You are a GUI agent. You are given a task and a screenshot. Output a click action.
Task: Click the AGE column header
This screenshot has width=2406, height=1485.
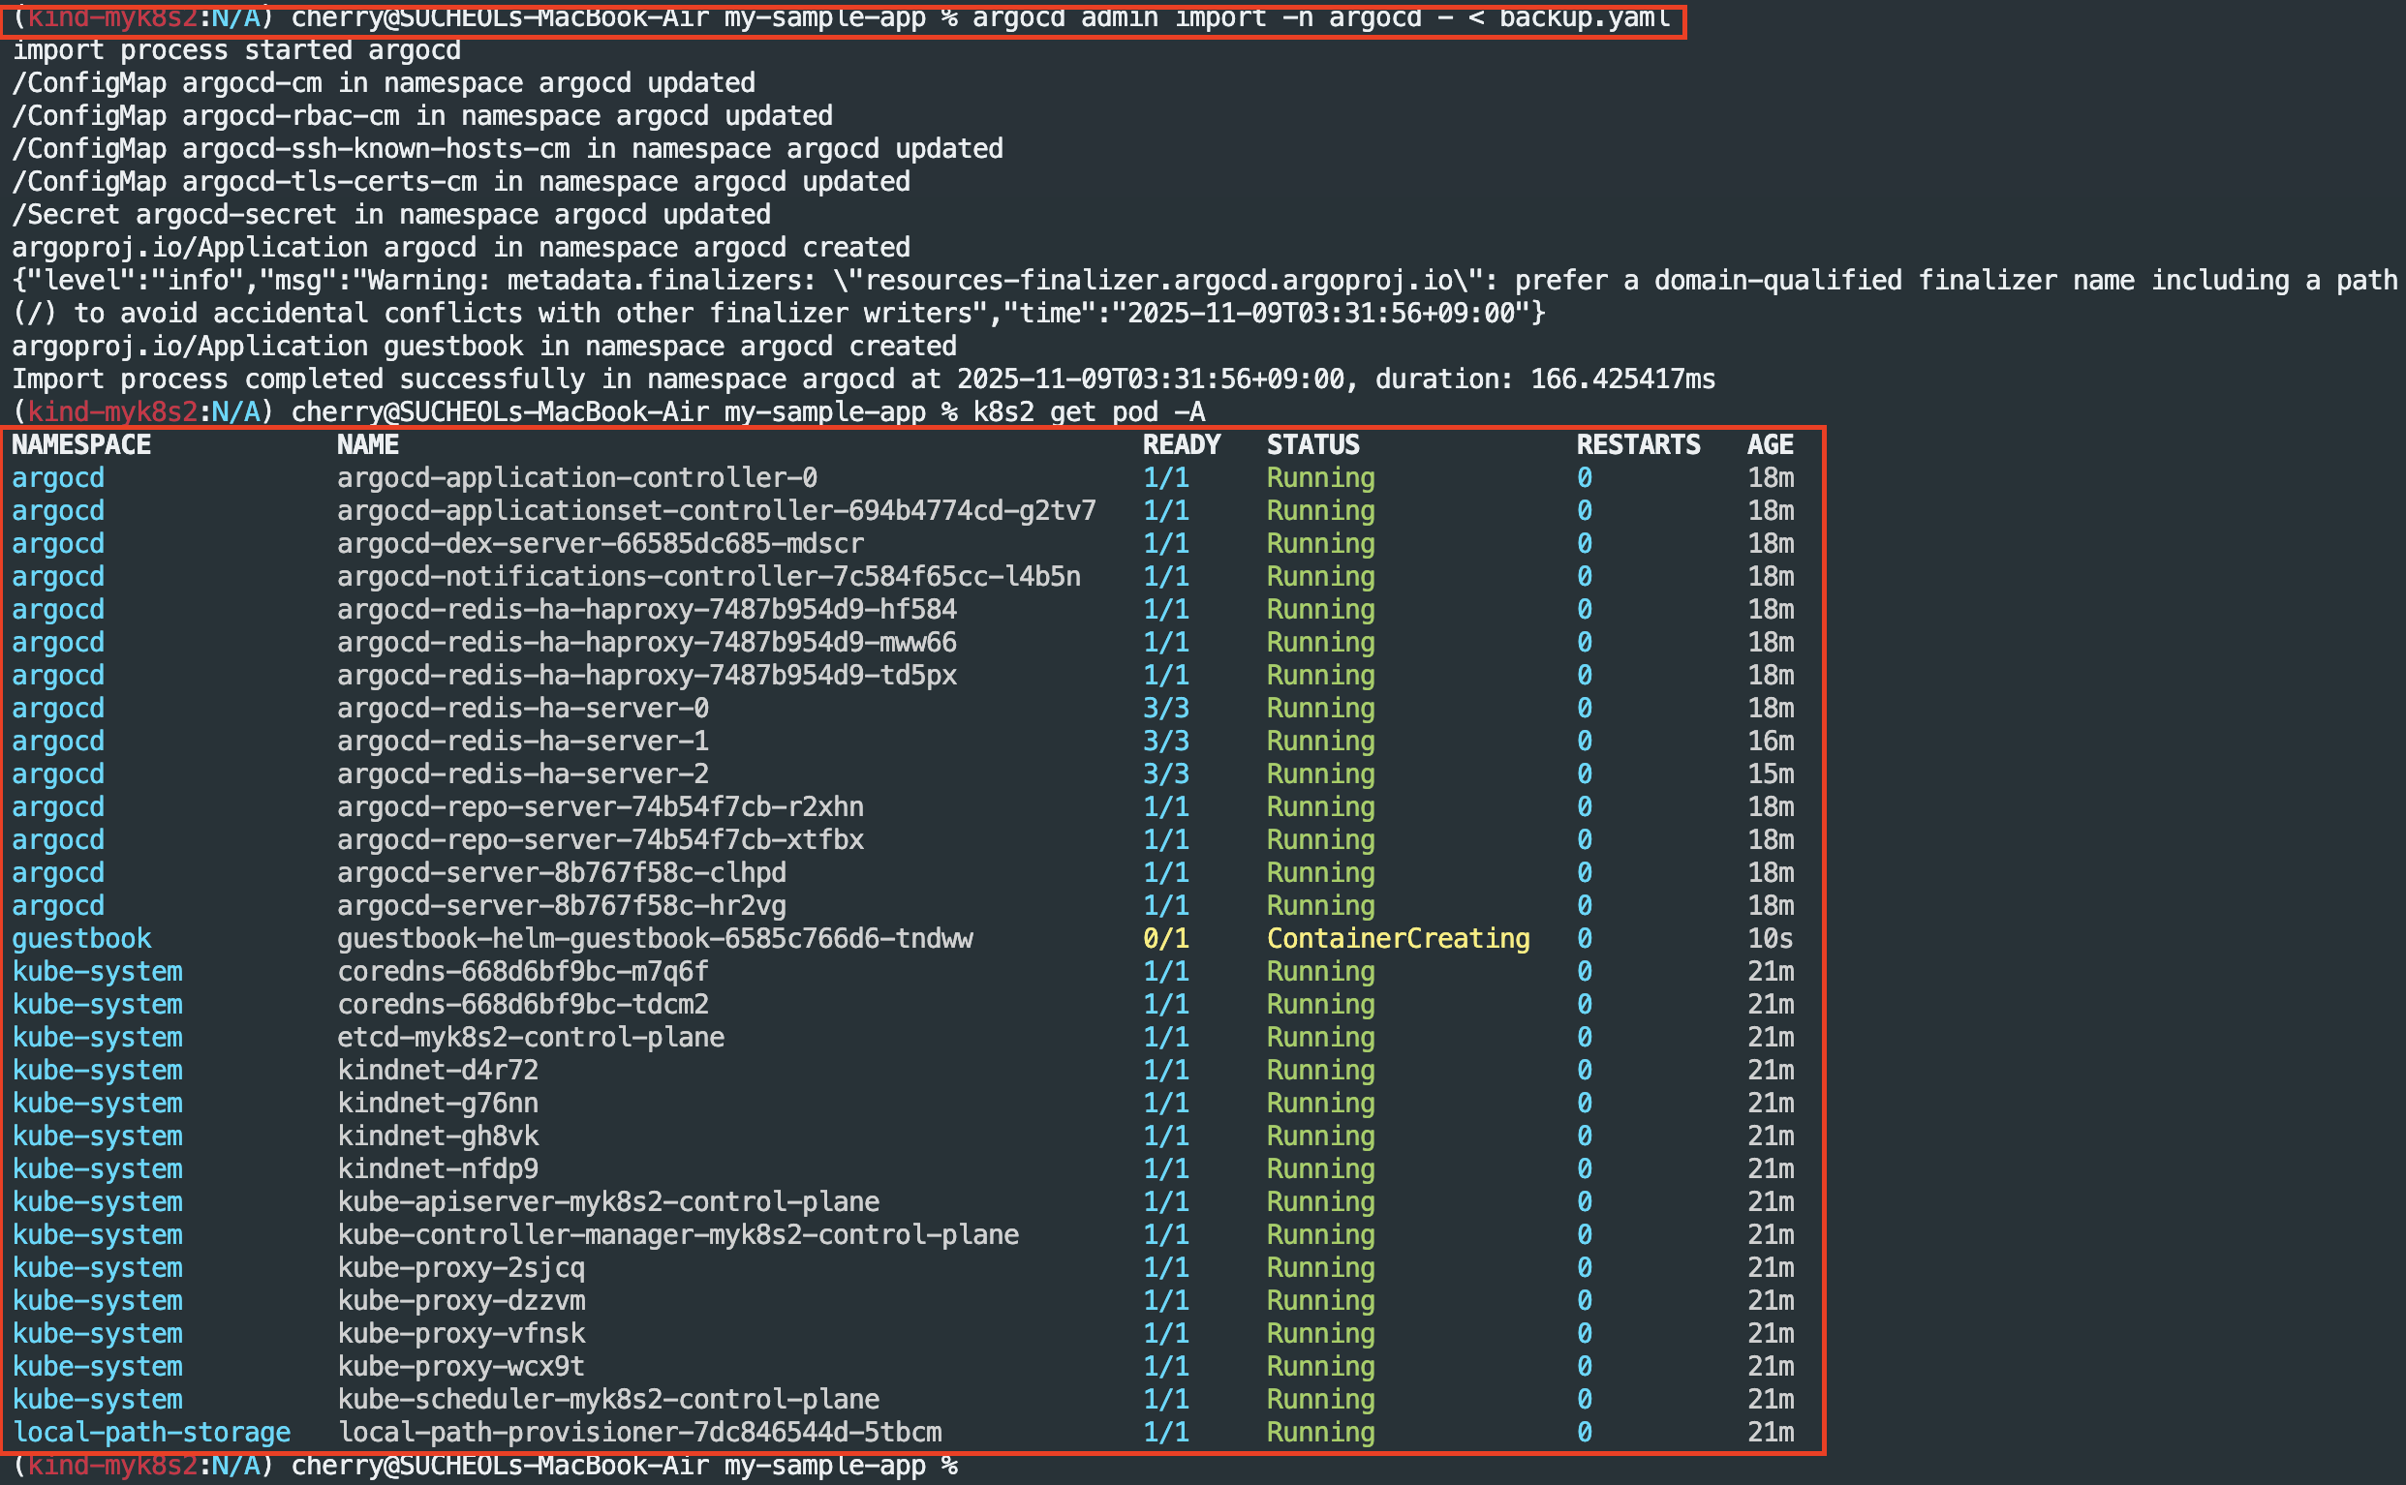(x=1770, y=445)
